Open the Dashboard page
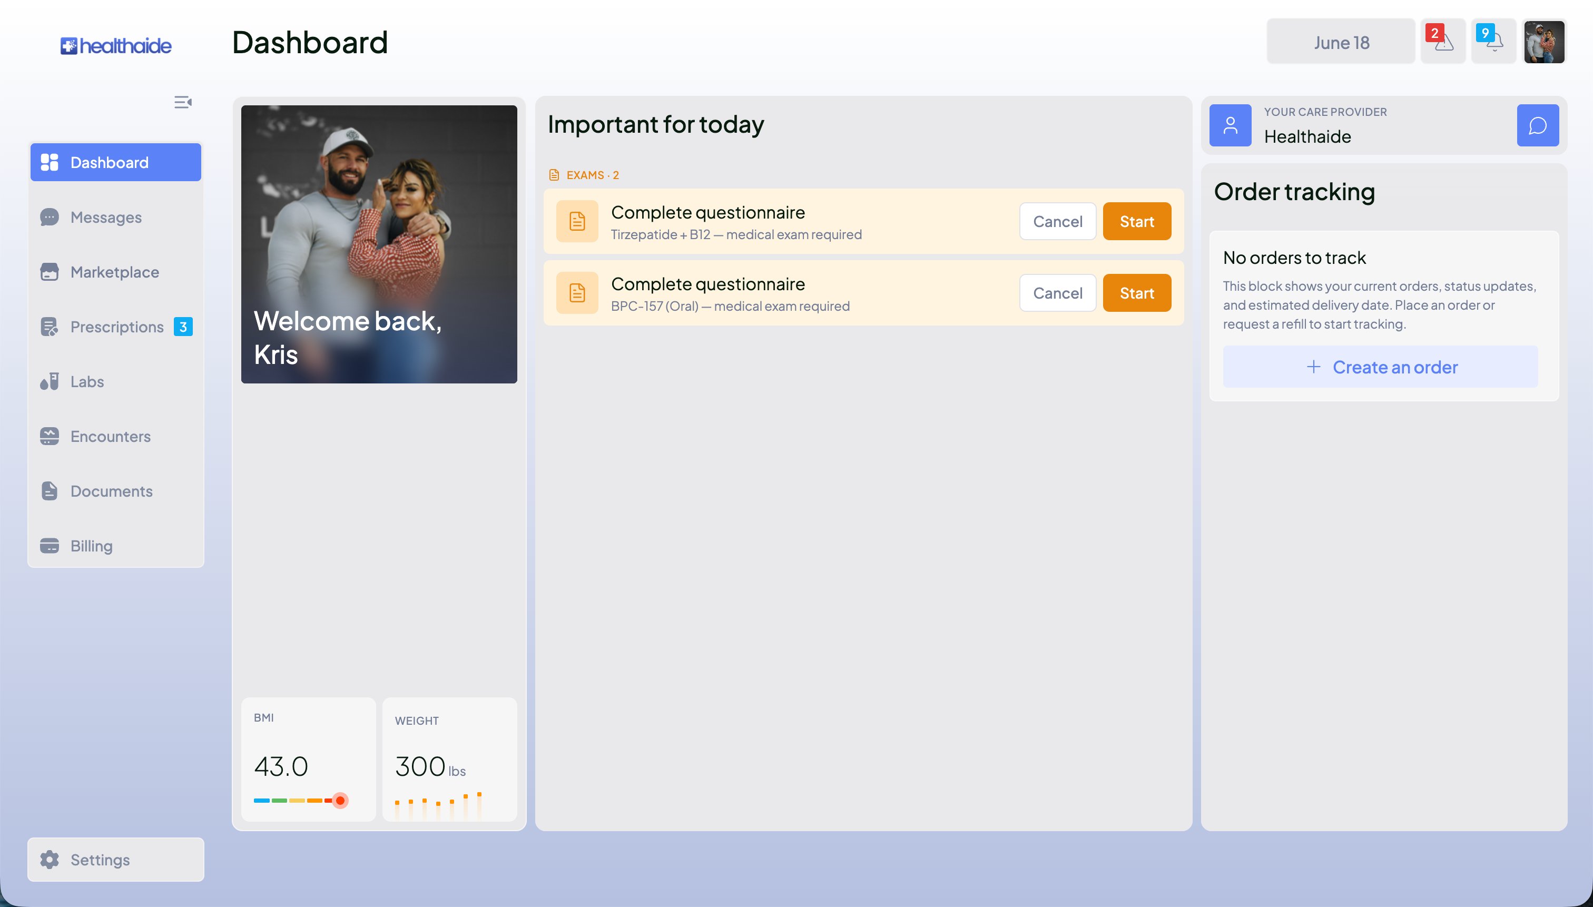 coord(116,163)
